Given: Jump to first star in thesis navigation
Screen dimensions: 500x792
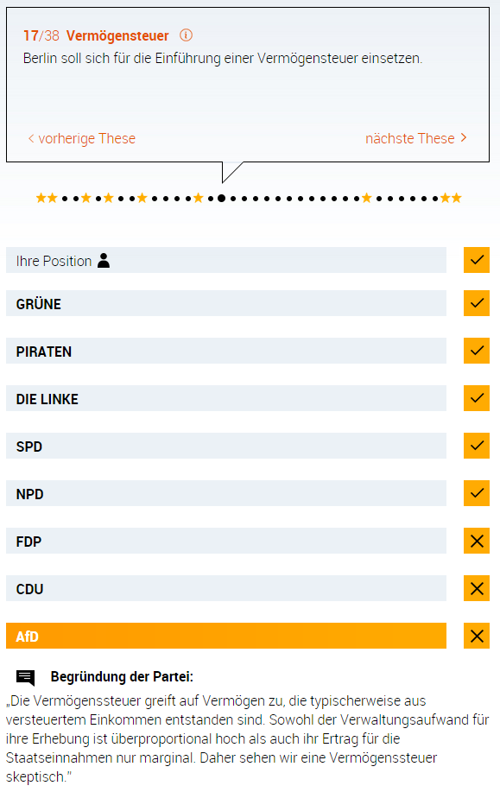Looking at the screenshot, I should [x=41, y=198].
